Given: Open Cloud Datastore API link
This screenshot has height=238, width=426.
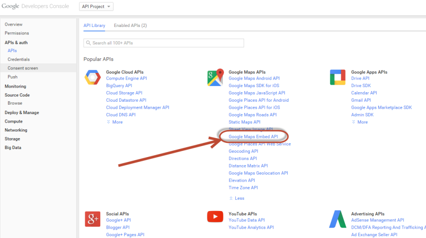Looking at the screenshot, I should tap(126, 100).
